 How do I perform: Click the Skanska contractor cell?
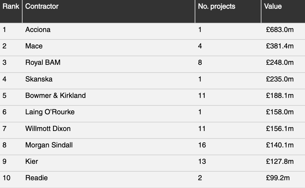click(x=39, y=79)
